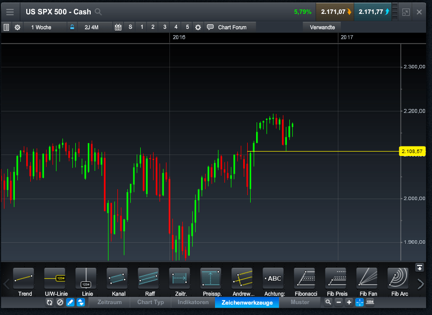Select the Trend line tool
Viewport: 432px width, 315px height.
pyautogui.click(x=24, y=282)
